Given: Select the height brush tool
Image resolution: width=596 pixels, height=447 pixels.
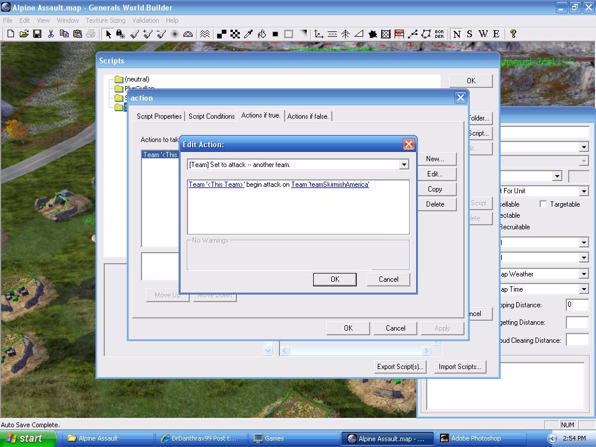Looking at the screenshot, I should [134, 34].
